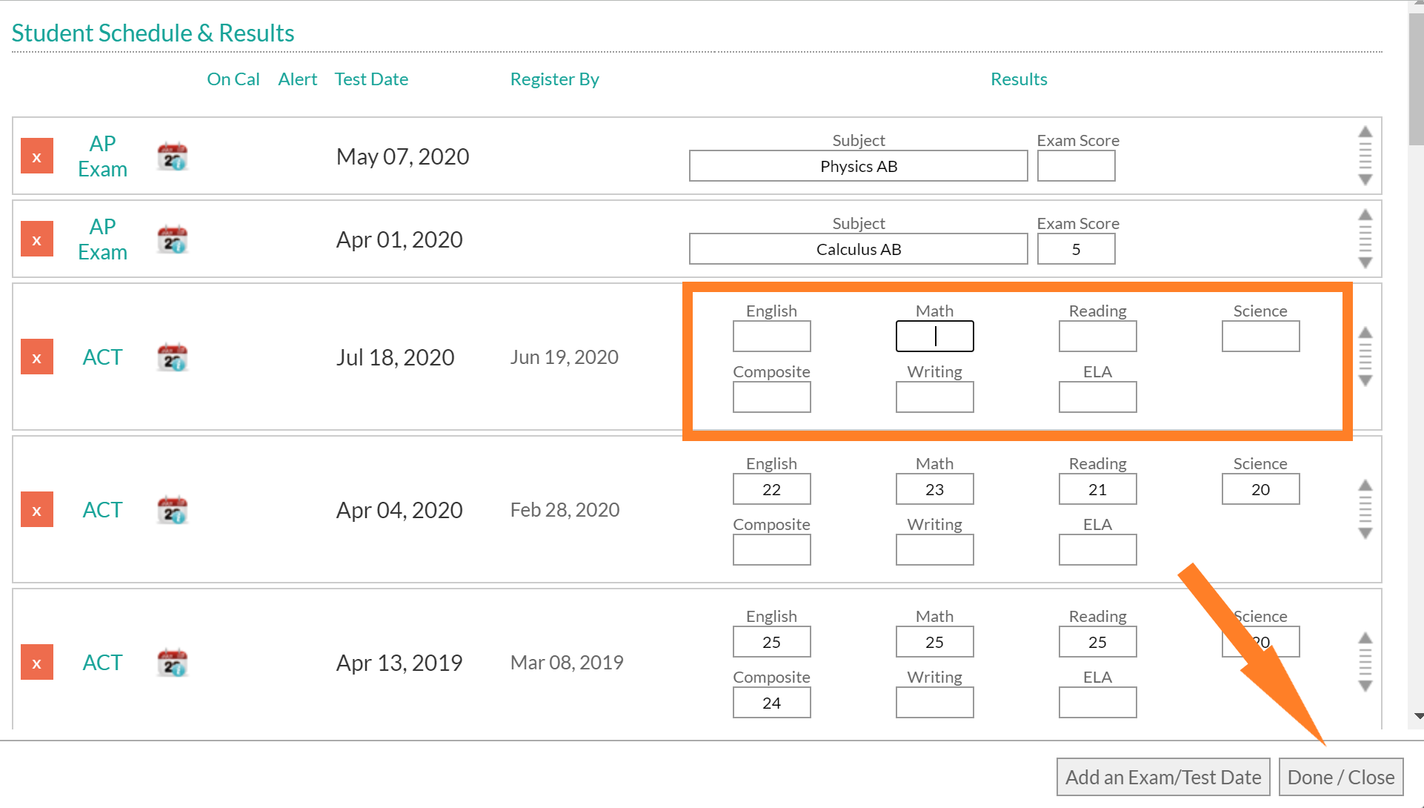Click the Done / Close button
1424x808 pixels.
coord(1341,777)
